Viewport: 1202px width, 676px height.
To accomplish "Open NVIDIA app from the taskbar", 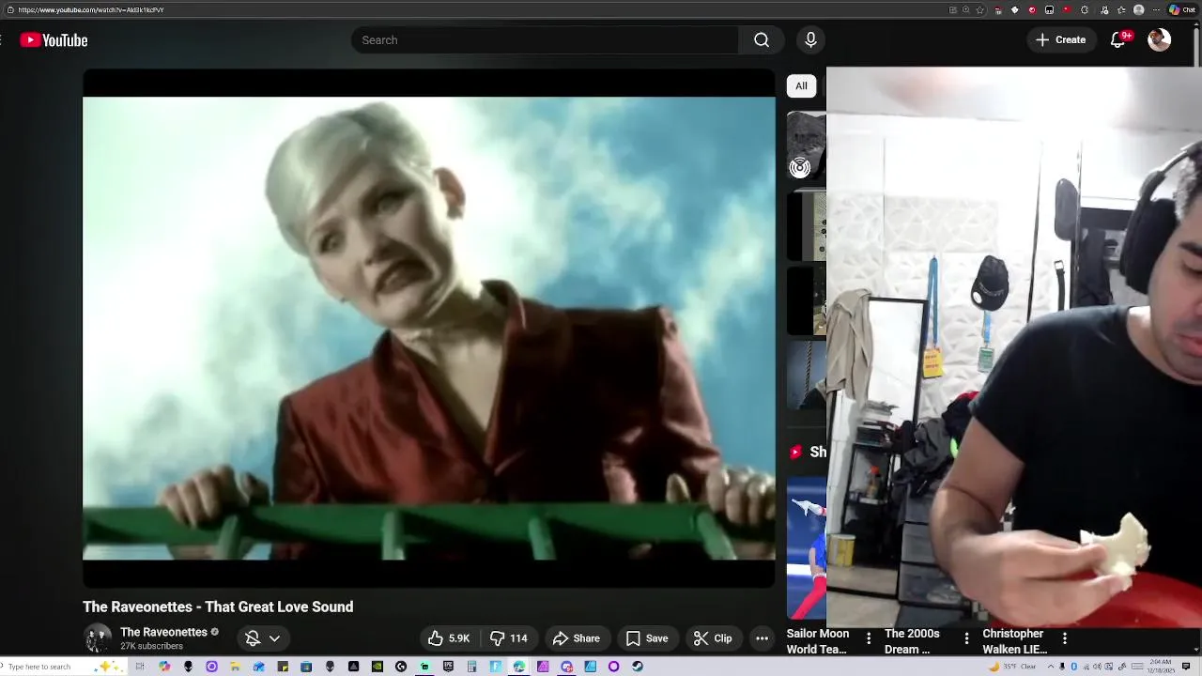I will tap(377, 667).
